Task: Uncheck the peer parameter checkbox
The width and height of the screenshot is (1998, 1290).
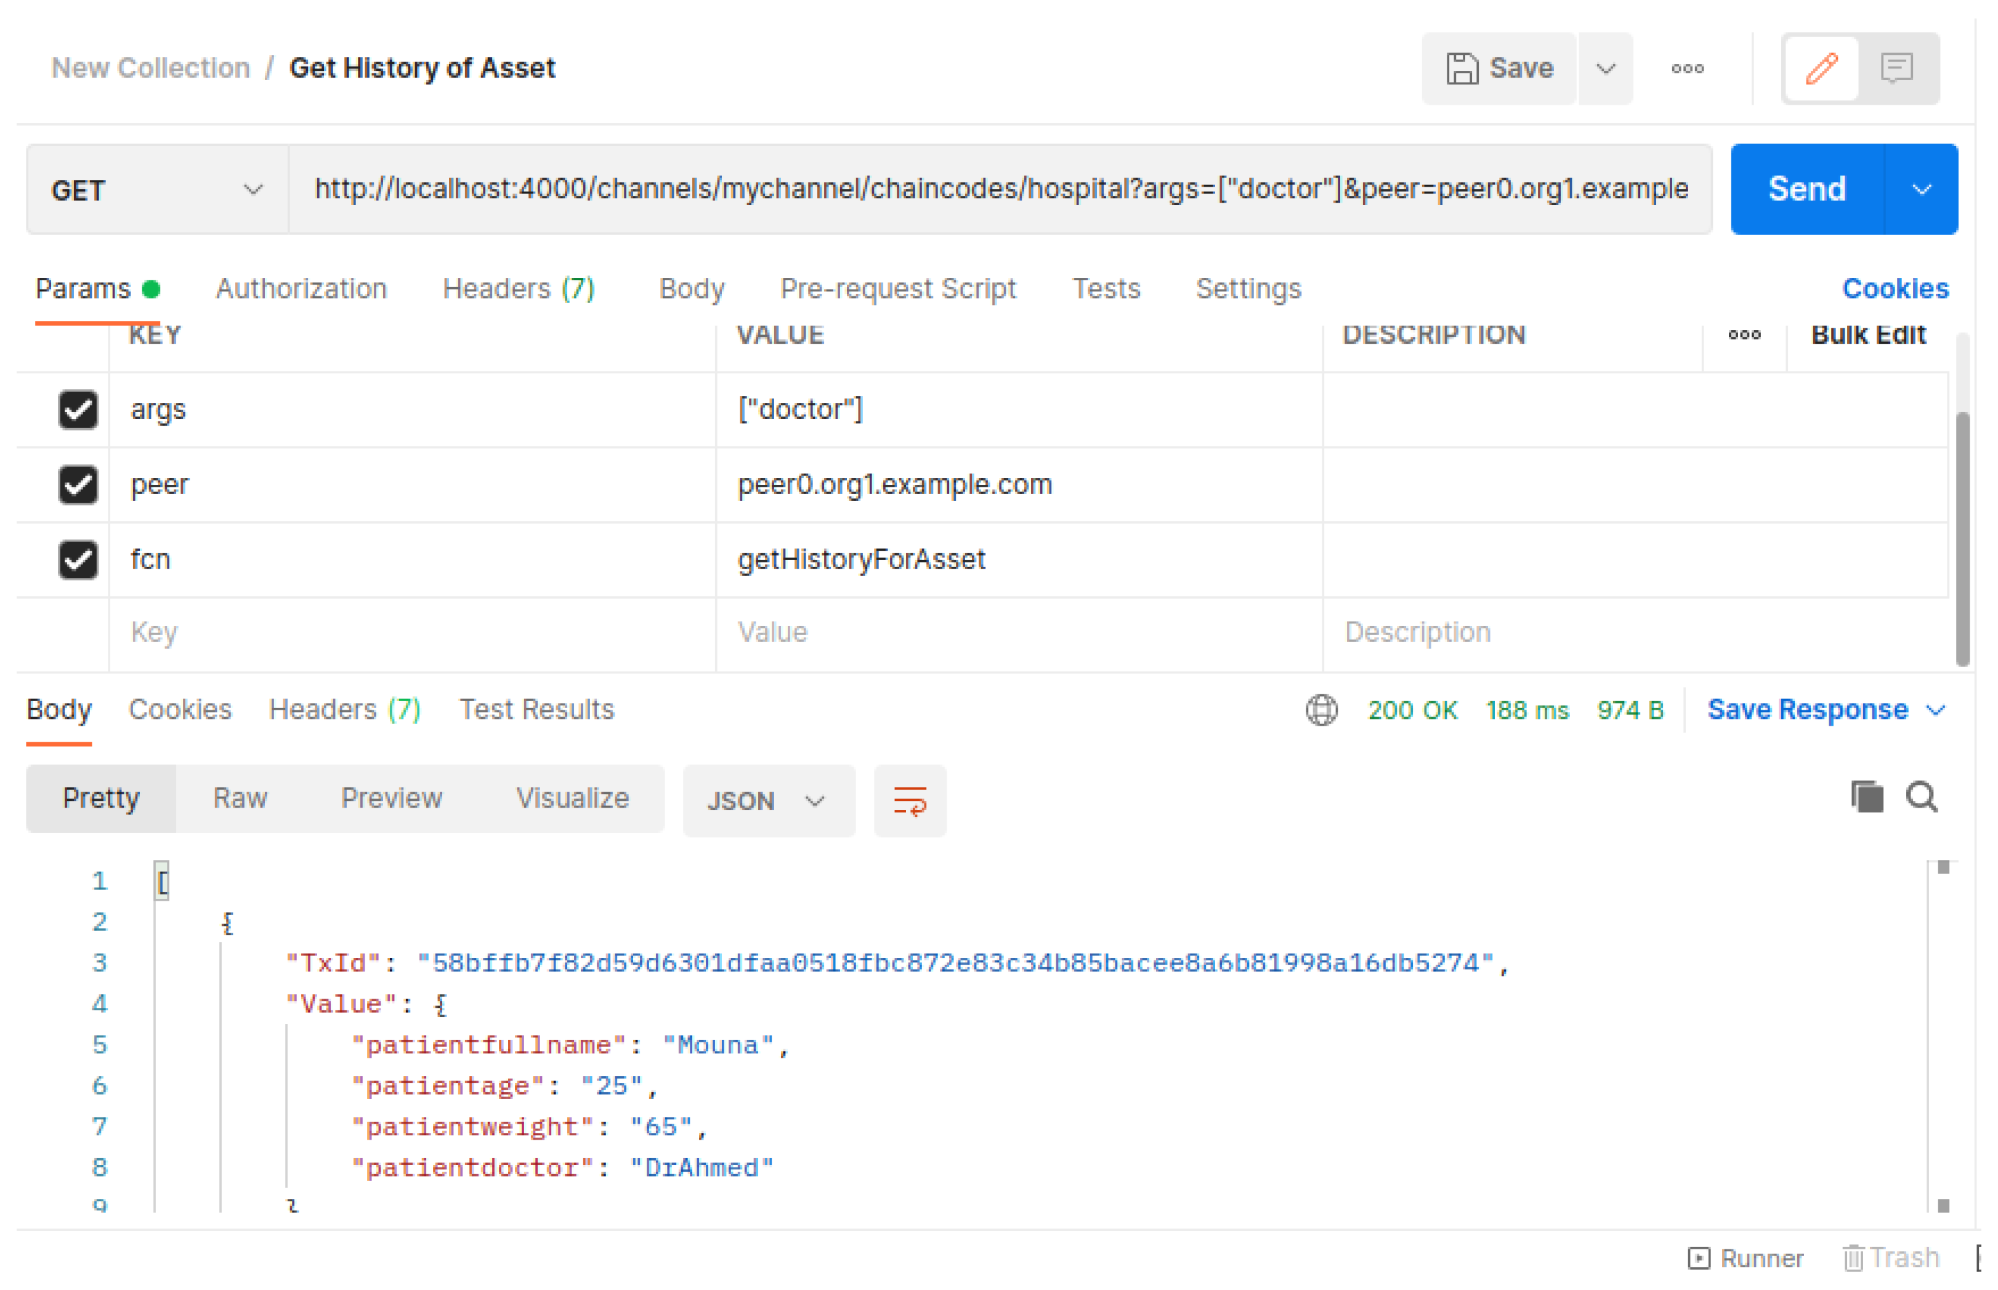Action: [78, 484]
